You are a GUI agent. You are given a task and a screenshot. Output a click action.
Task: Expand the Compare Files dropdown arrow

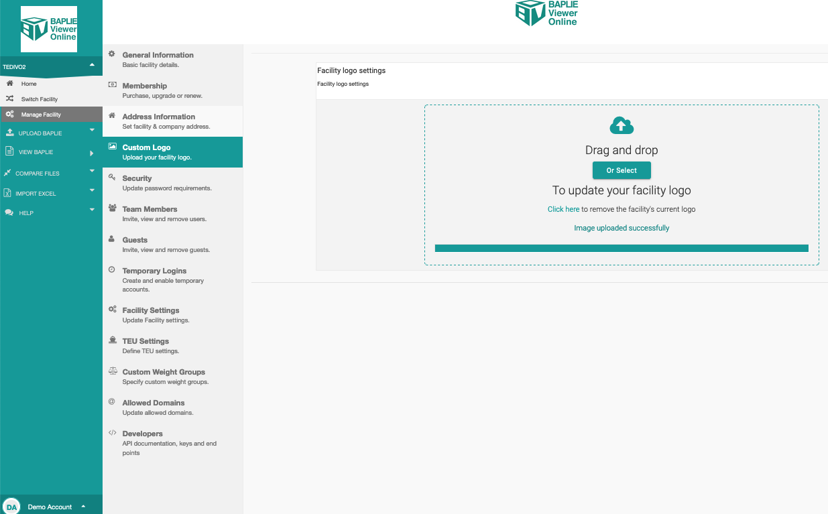pyautogui.click(x=92, y=172)
